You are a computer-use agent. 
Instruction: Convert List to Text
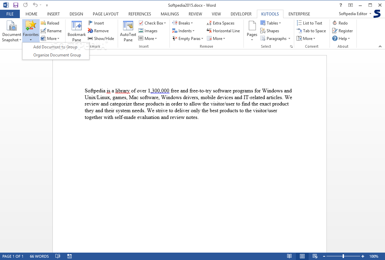[x=309, y=23]
